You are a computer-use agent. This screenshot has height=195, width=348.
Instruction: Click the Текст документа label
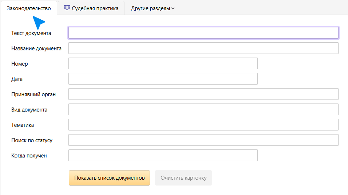pyautogui.click(x=31, y=33)
